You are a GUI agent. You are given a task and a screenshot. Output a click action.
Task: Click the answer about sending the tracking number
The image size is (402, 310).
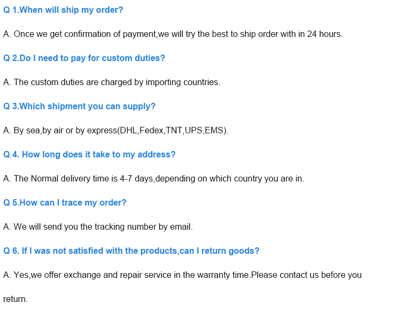click(98, 227)
